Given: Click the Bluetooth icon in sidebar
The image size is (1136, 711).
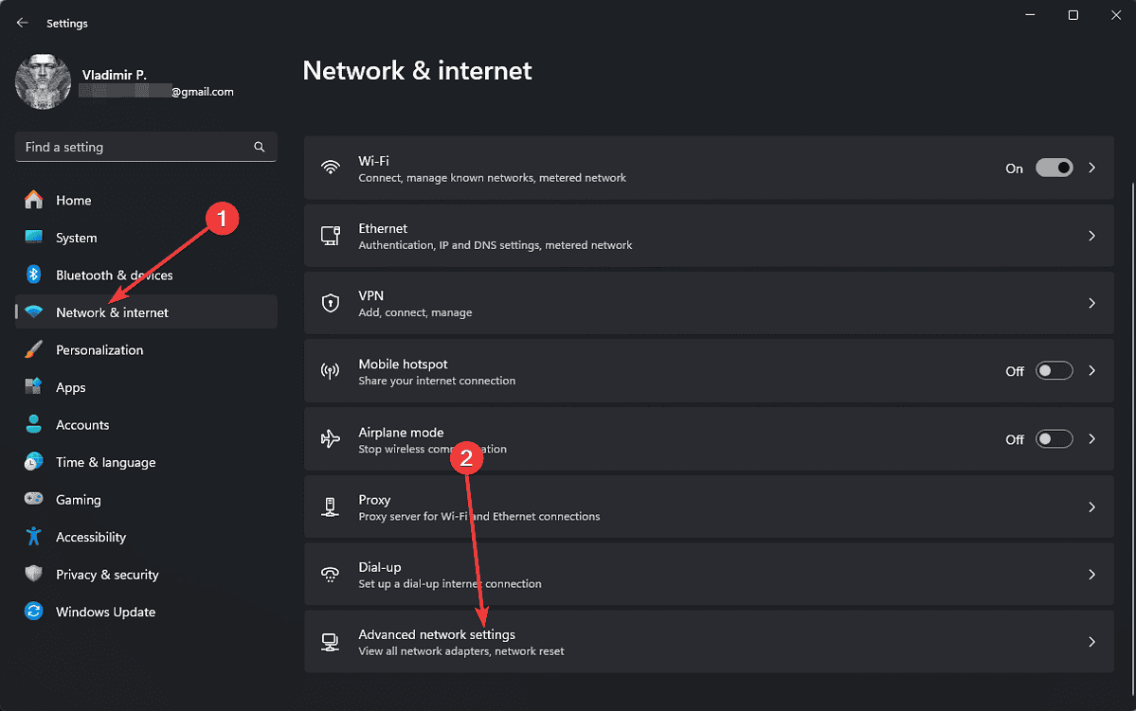Looking at the screenshot, I should [x=33, y=275].
